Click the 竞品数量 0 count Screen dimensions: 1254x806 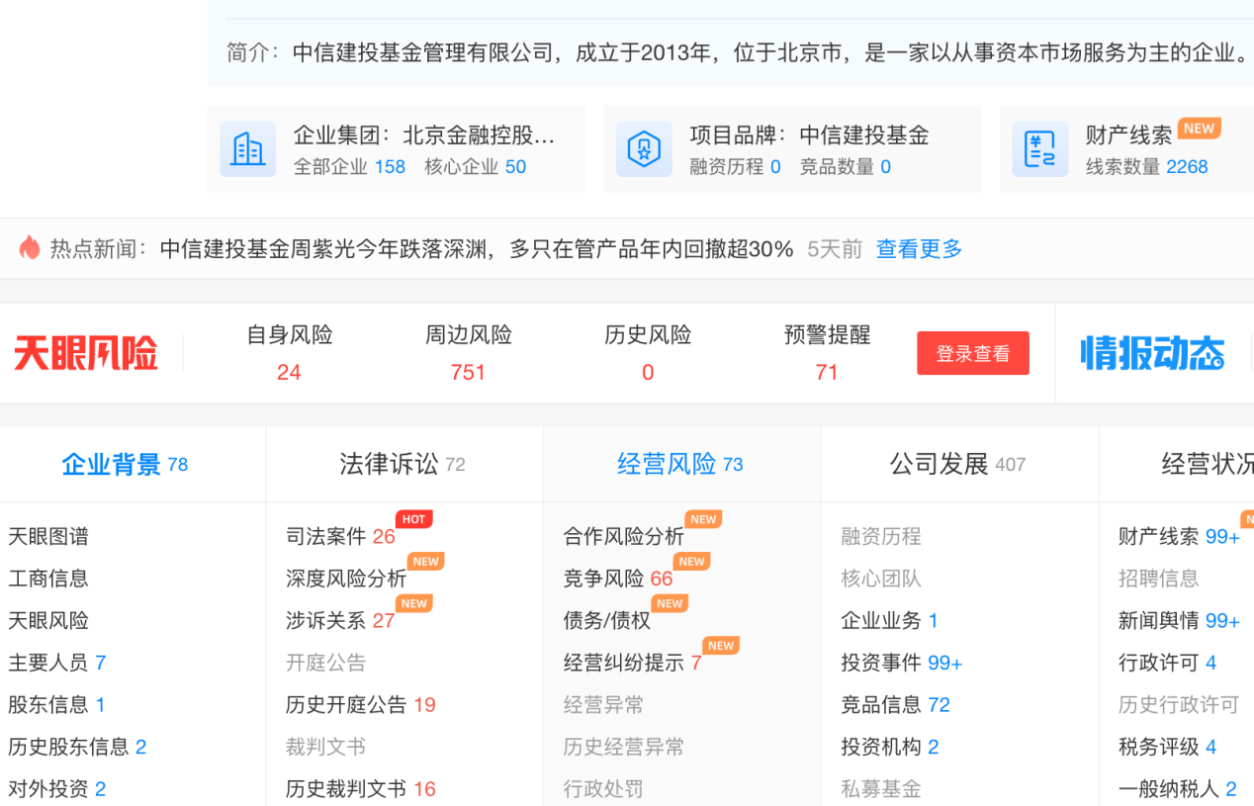(846, 167)
